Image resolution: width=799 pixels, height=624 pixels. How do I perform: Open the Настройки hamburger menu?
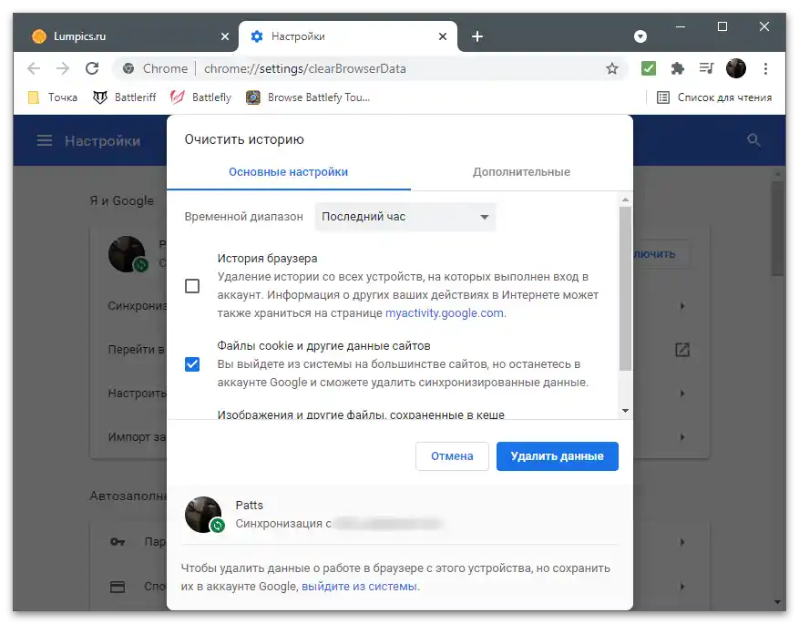point(45,140)
